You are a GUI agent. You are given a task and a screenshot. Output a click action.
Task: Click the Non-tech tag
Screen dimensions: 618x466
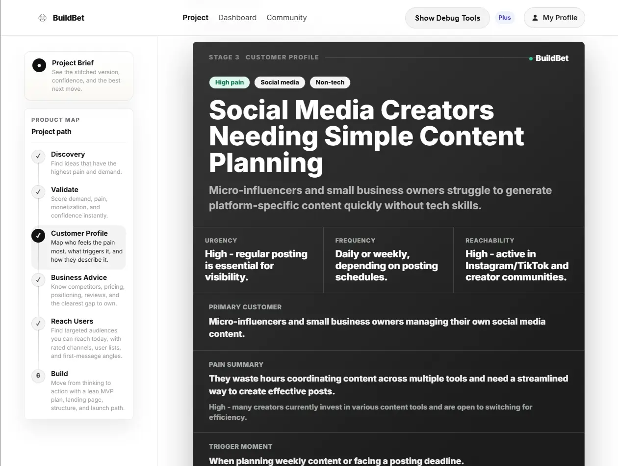pyautogui.click(x=330, y=82)
